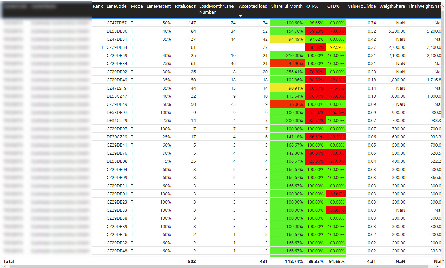Screen dimensions: 446x268
Task: Click the yellow 94.49% ShareFullMonth cell
Action: (287, 39)
